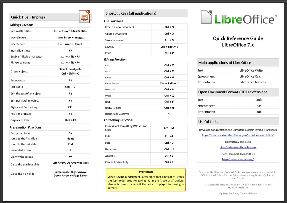Click 'Go to the next slide'
The image size is (287, 203).
point(22,174)
